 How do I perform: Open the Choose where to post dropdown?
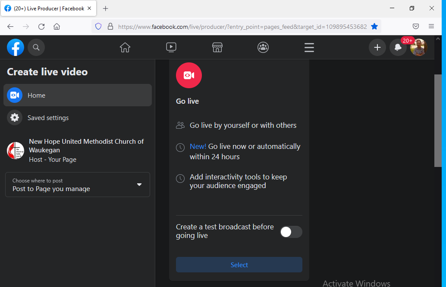77,185
